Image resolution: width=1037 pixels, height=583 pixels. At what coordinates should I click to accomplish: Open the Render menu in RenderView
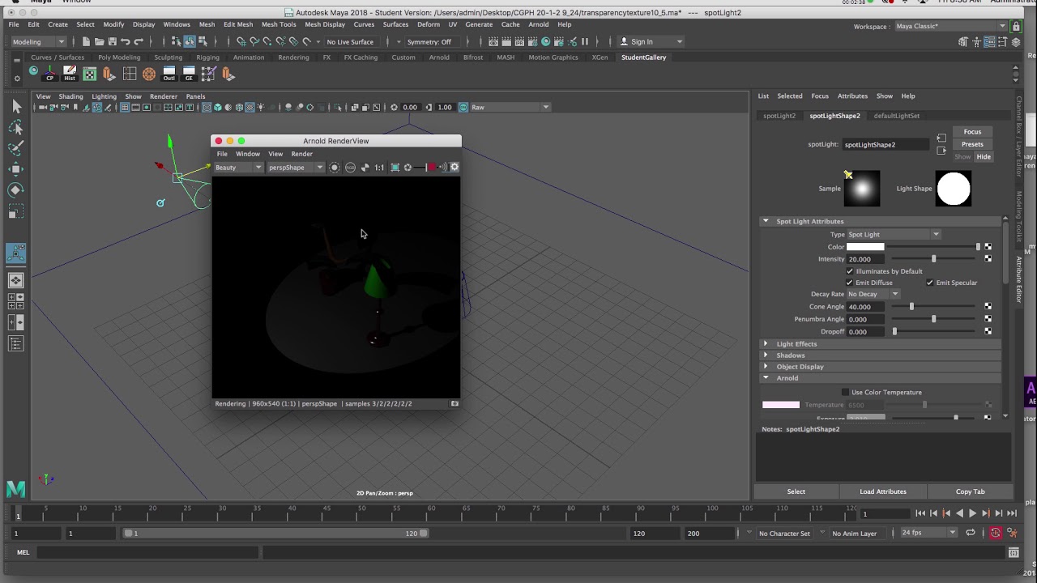tap(301, 154)
